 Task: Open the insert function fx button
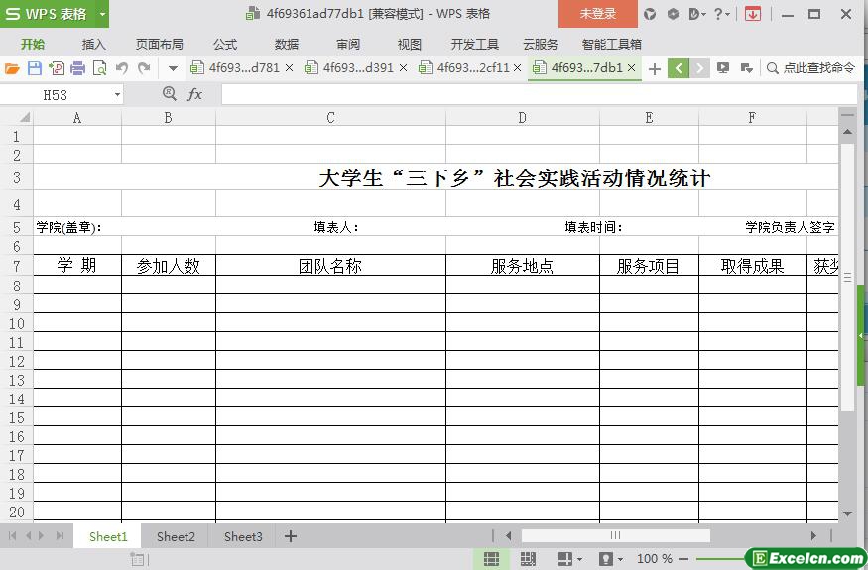point(194,94)
